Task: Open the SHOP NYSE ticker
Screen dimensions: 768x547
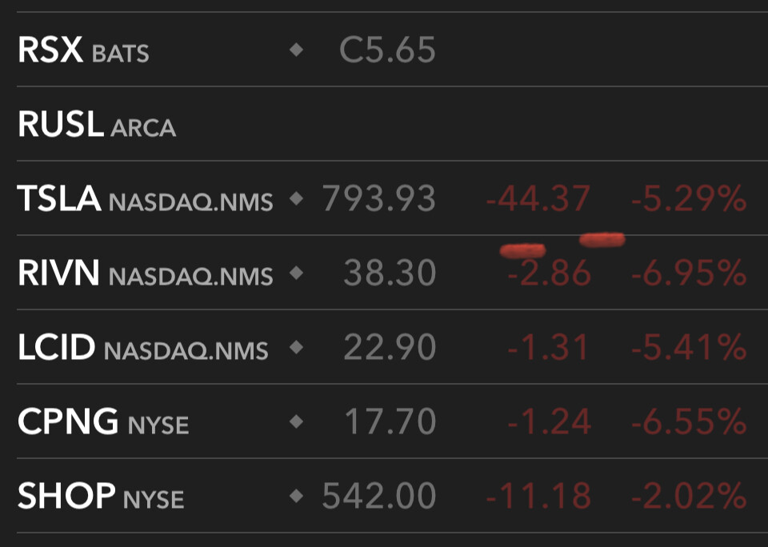Action: click(101, 496)
